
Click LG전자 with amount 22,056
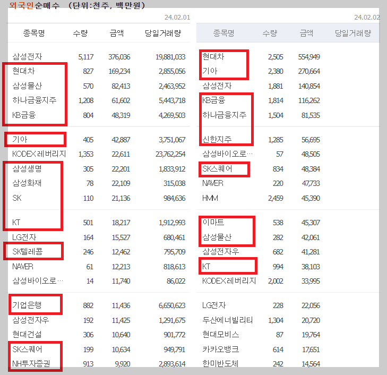click(x=214, y=305)
